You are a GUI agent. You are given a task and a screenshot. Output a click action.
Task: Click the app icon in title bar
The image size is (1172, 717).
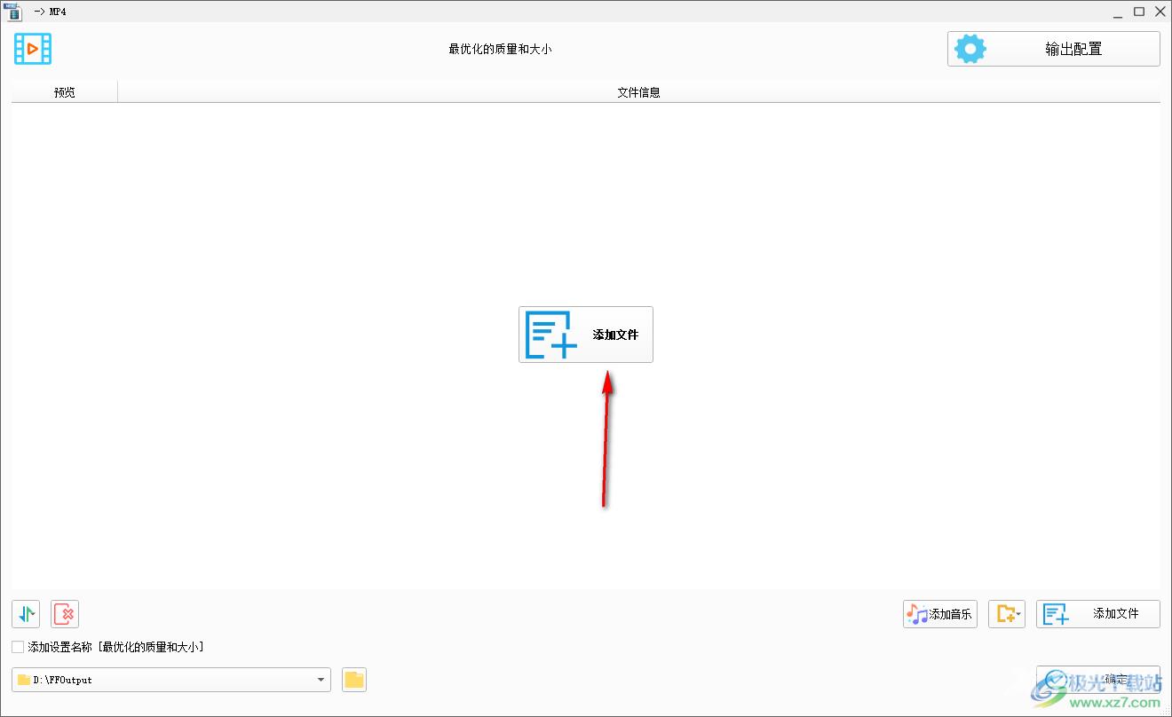pyautogui.click(x=12, y=12)
